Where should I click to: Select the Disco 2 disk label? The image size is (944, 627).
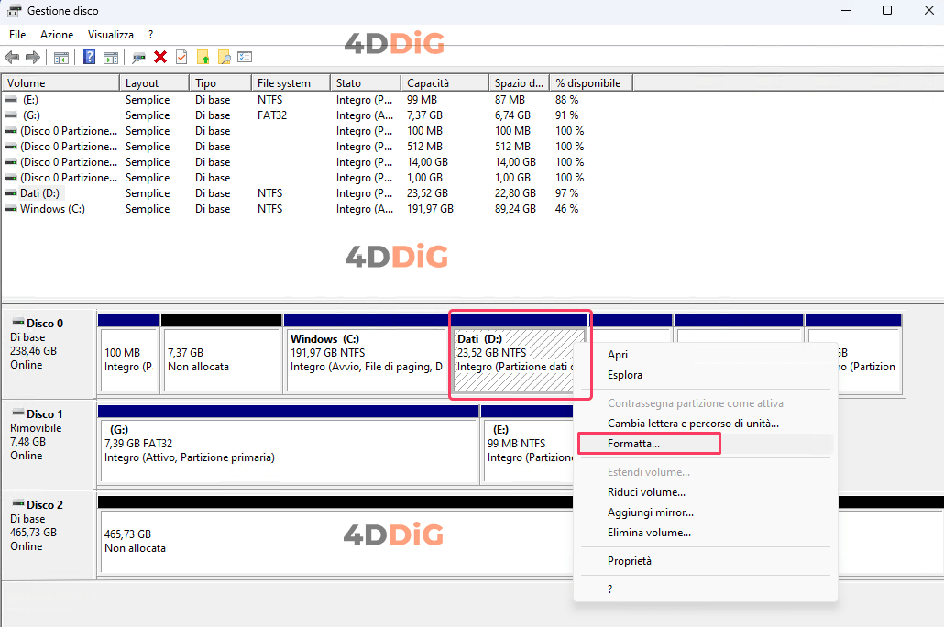coord(49,534)
